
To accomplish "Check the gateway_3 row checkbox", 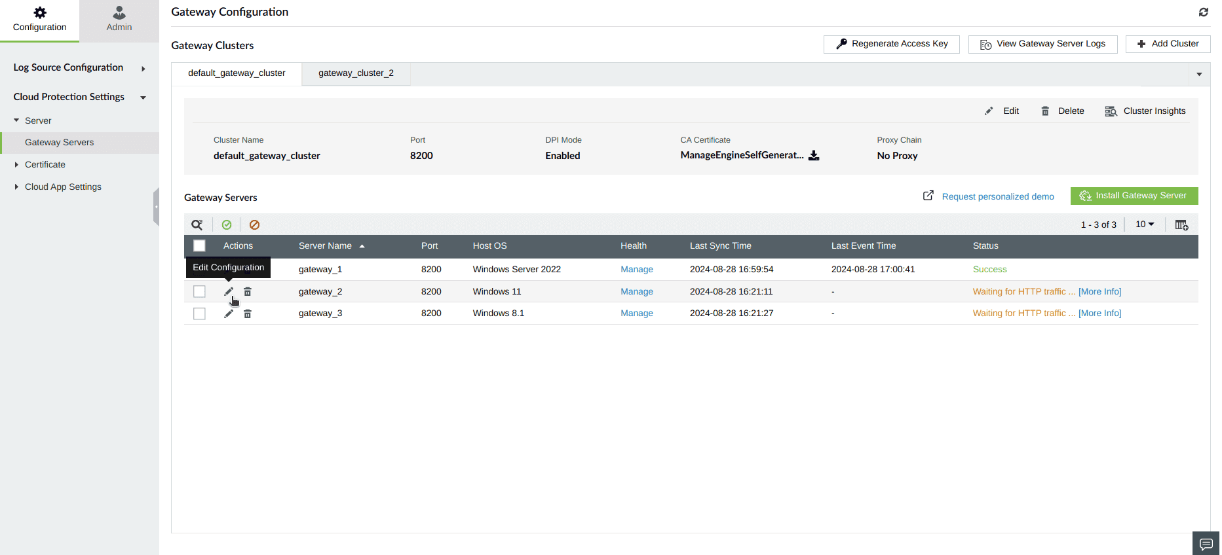I will (200, 313).
